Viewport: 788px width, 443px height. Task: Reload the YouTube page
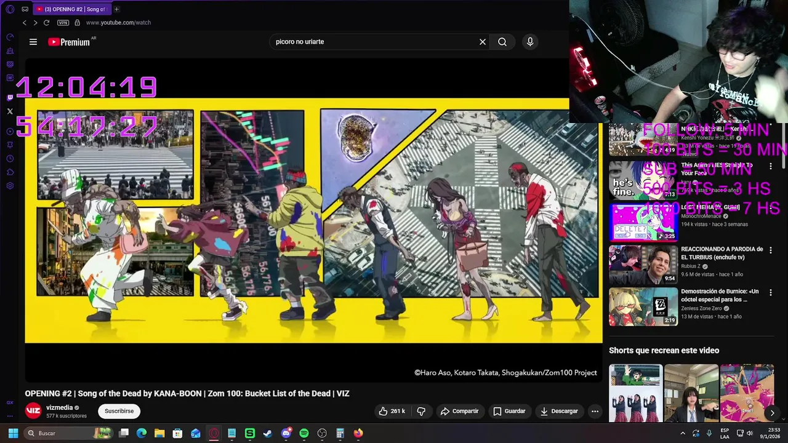click(x=46, y=23)
